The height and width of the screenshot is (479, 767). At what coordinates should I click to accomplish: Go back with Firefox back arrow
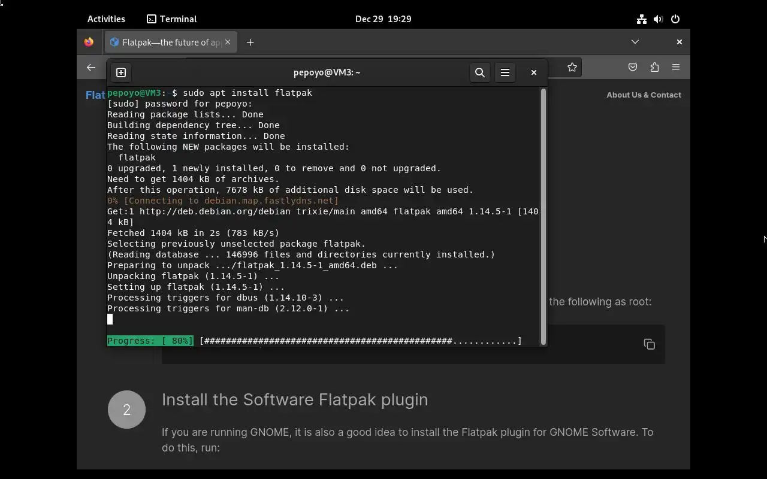pyautogui.click(x=91, y=68)
